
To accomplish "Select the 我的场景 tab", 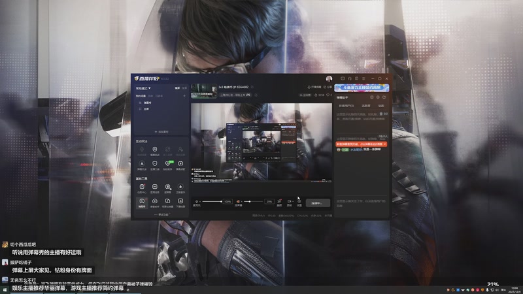I will coord(141,95).
